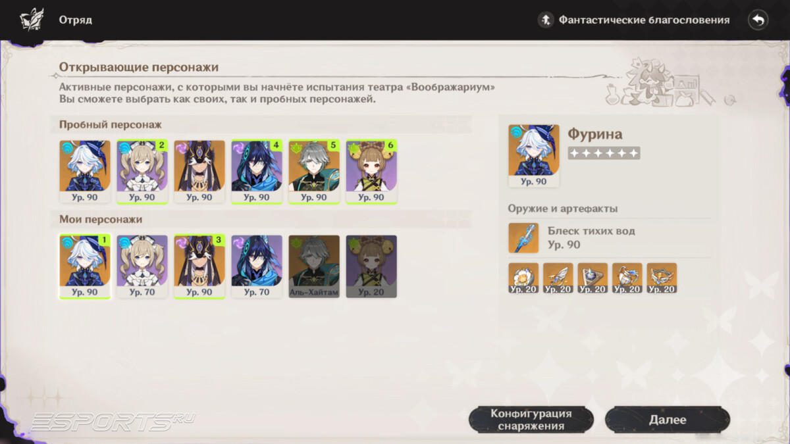Open Фантастические благословения blessings icon
The width and height of the screenshot is (790, 444).
coord(545,20)
